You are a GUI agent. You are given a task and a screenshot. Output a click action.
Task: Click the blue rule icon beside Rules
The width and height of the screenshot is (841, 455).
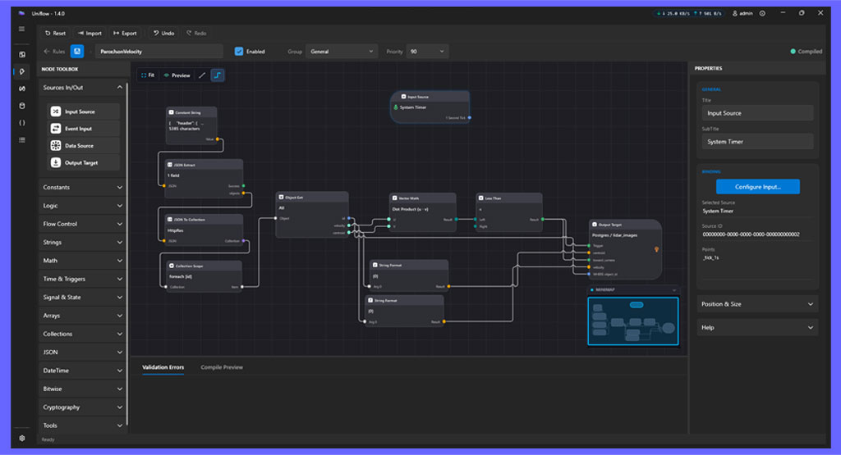point(77,52)
